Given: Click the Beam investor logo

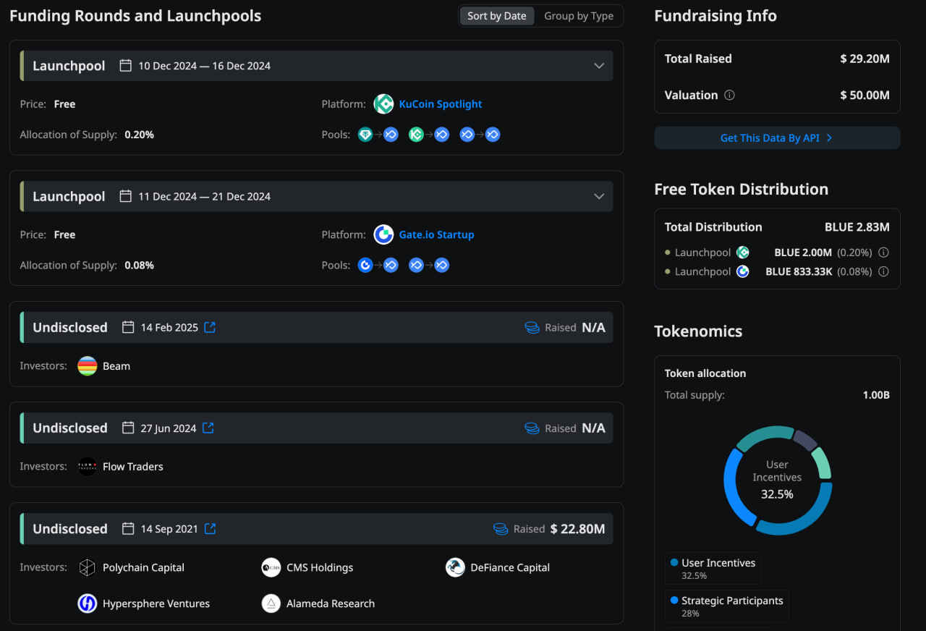Looking at the screenshot, I should [x=88, y=366].
